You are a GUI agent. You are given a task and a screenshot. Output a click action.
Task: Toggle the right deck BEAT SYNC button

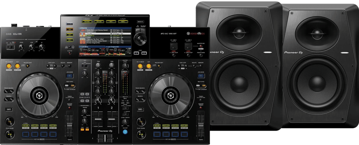198,86
